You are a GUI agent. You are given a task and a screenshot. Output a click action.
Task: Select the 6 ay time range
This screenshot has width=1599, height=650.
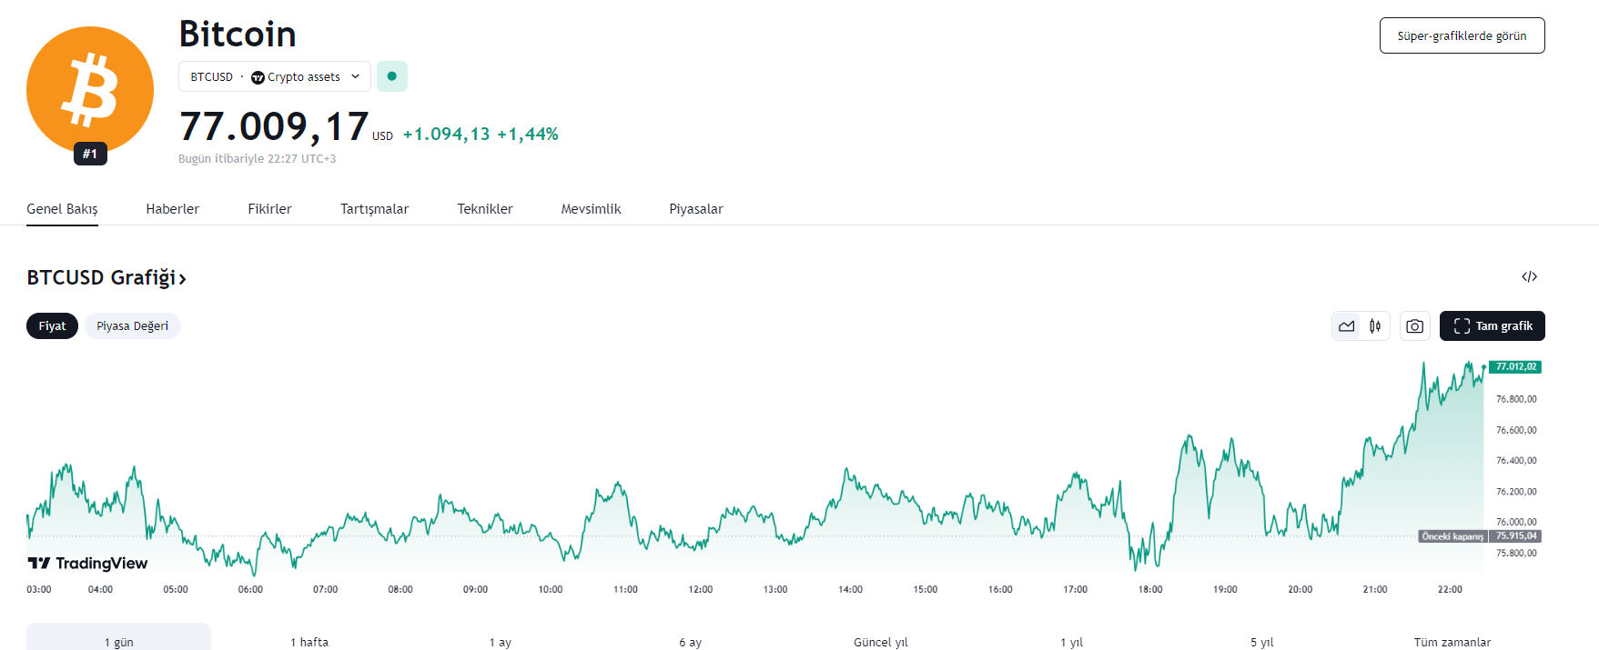pyautogui.click(x=690, y=642)
